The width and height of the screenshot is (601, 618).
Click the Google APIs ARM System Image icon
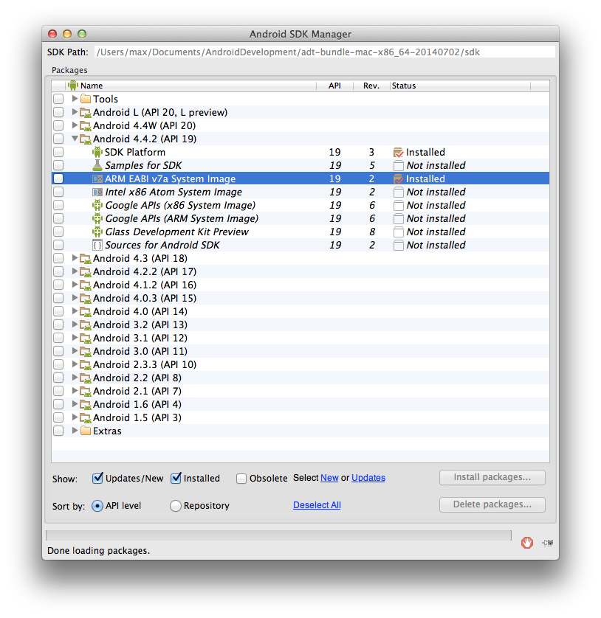pyautogui.click(x=97, y=218)
